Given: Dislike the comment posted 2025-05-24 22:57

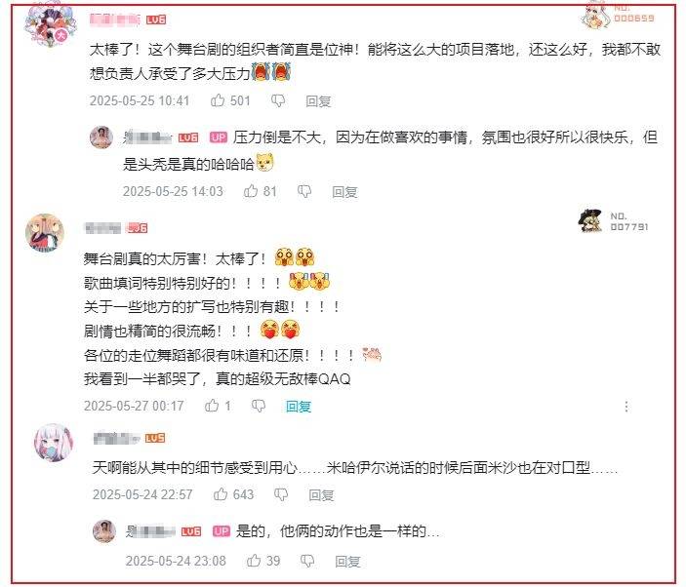Looking at the screenshot, I should click(x=281, y=494).
